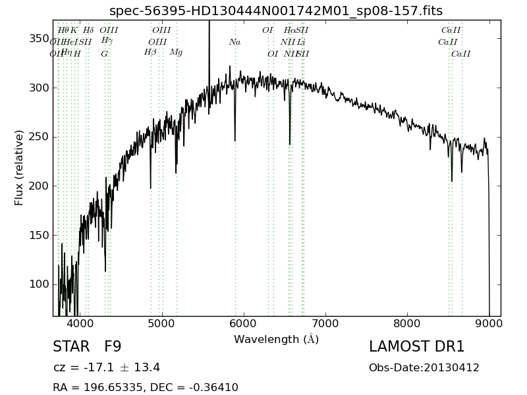Click the y-axis tick label 250

click(39, 137)
